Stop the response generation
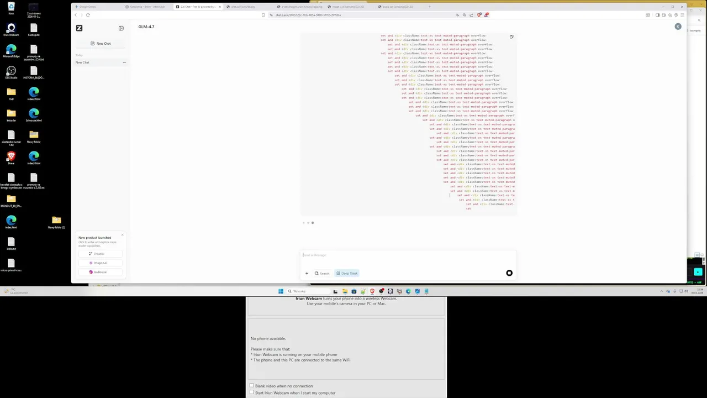 pyautogui.click(x=509, y=273)
